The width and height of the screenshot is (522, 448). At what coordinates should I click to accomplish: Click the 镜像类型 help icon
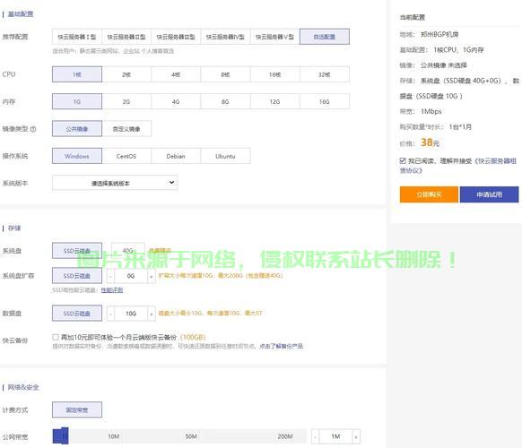(33, 129)
